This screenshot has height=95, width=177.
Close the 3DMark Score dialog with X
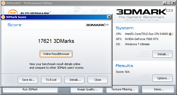pos(109,17)
